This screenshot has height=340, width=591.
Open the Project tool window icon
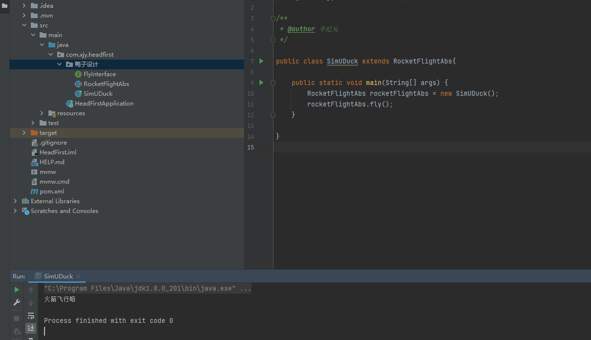point(5,5)
